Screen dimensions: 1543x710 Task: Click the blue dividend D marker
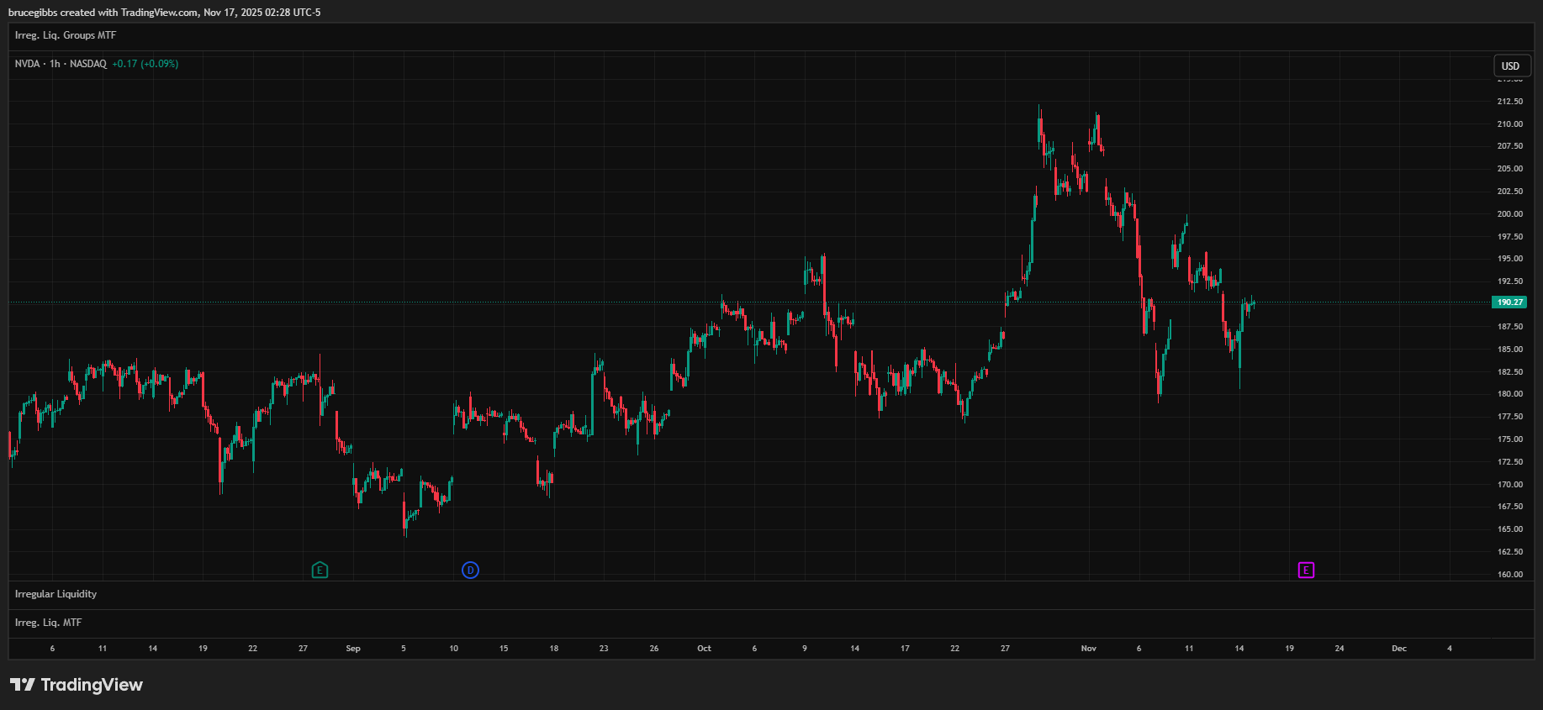point(470,571)
